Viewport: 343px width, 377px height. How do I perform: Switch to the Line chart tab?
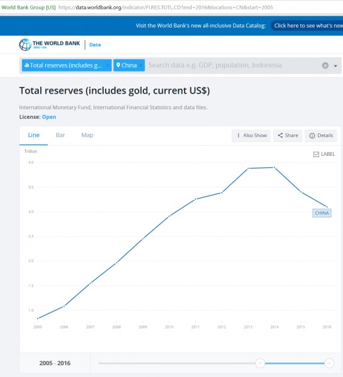[x=34, y=135]
